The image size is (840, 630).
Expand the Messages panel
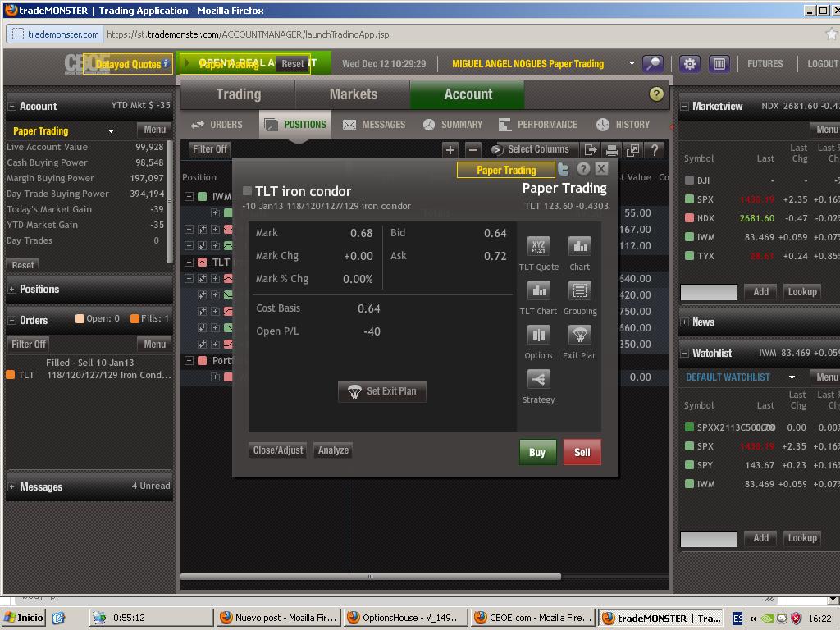pos(11,487)
